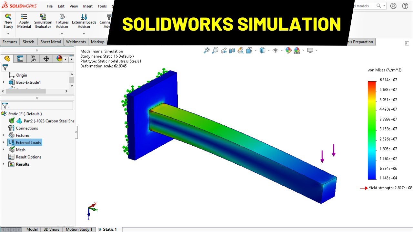Click the Fixtures Advisor icon

coord(62,16)
